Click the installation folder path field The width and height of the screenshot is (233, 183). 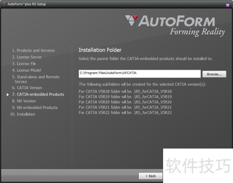point(139,74)
